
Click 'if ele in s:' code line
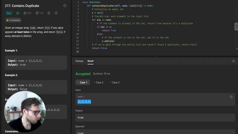pyautogui.click(x=104, y=27)
